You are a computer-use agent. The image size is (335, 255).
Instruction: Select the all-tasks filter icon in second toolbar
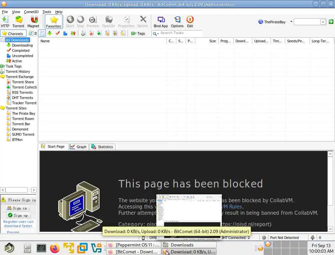point(42,33)
